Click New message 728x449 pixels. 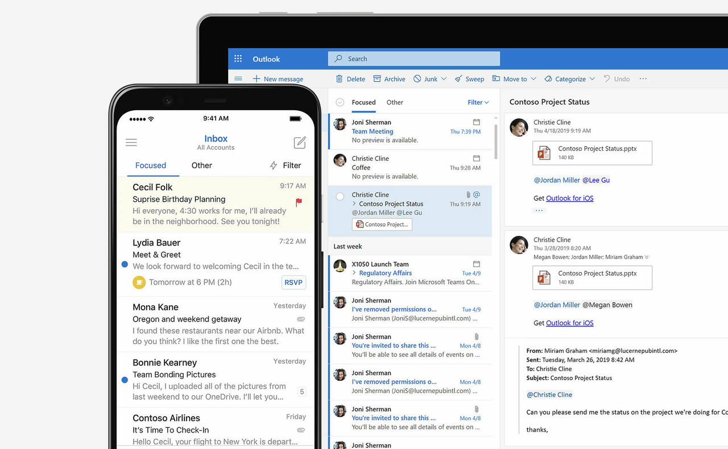tap(278, 79)
